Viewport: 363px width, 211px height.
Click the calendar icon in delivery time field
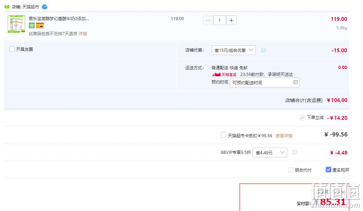click(295, 82)
